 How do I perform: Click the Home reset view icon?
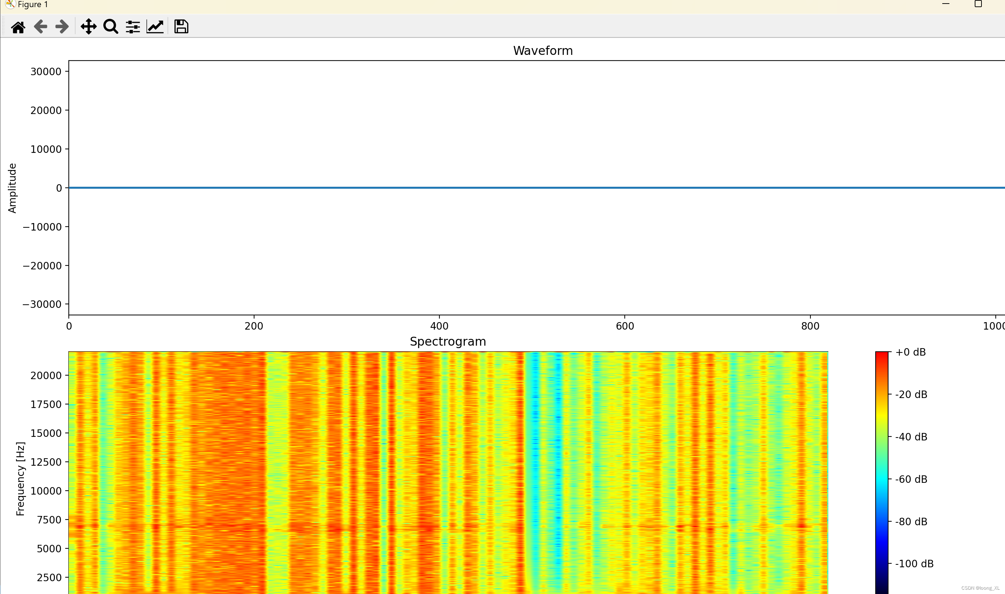pos(18,27)
